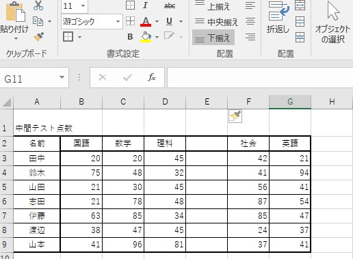The height and width of the screenshot is (259, 353).
Task: Click the name cell 鈴木
Action: tap(37, 173)
